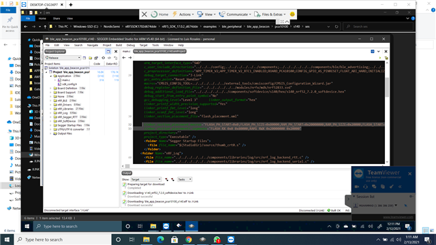
Task: Open Chrome from the local taskbar
Action: coord(189,240)
